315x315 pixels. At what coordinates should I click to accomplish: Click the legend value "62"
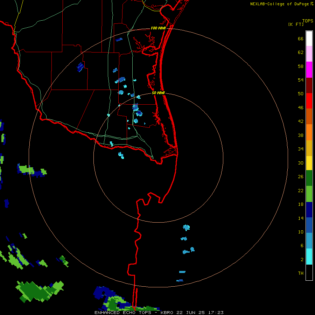coord(301,52)
